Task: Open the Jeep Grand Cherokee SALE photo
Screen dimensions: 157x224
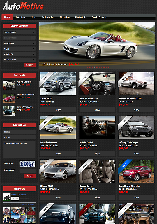Action: tap(137, 171)
